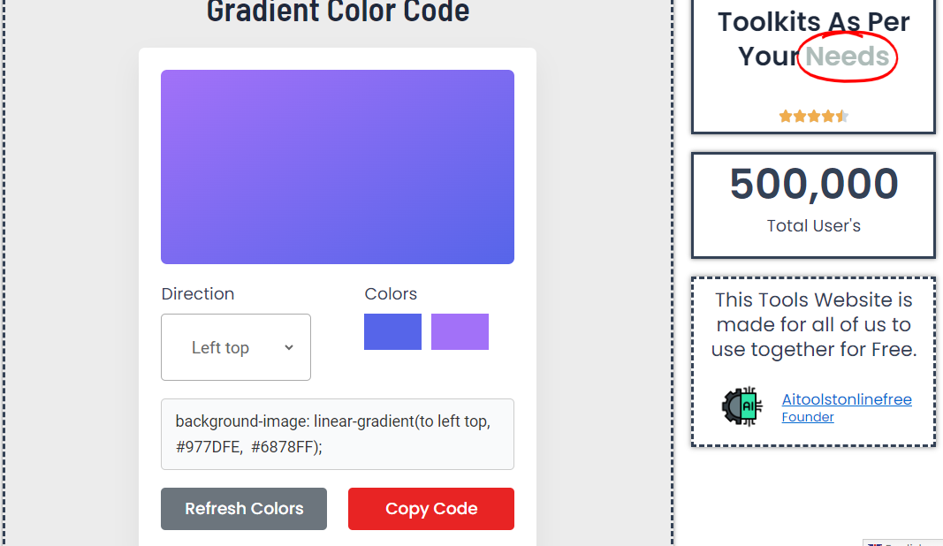The width and height of the screenshot is (943, 546).
Task: Click the gradient preview area
Action: [337, 166]
